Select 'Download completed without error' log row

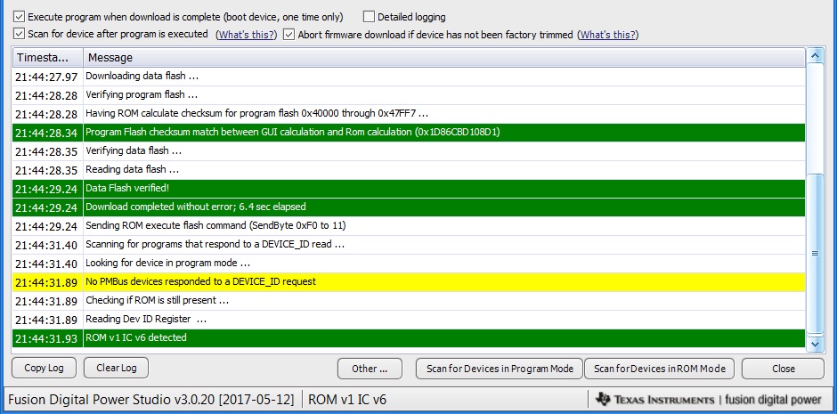tap(409, 207)
